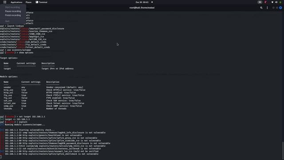This screenshot has height=160, width=284.
Task: Click the asuswrt_lan_rce could not be verified line
Action: point(49,151)
